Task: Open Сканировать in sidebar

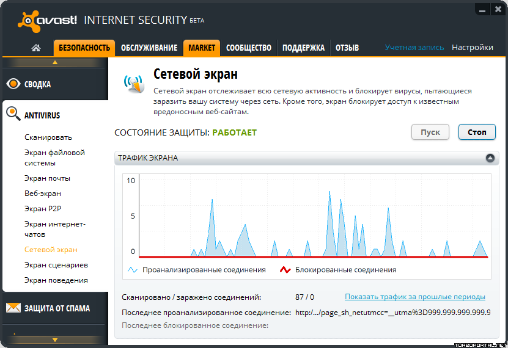Action: coord(48,137)
